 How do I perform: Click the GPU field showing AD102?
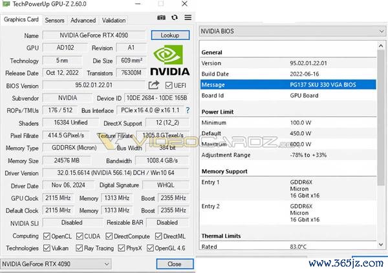65,48
